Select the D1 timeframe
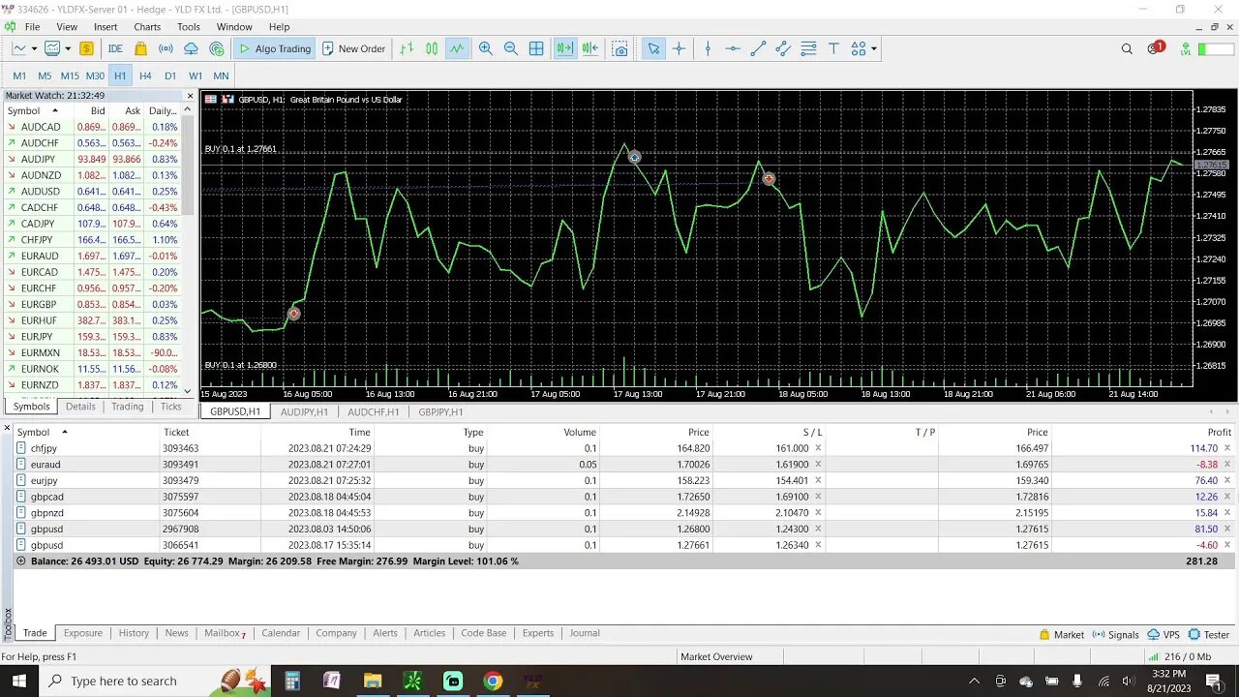Viewport: 1239px width, 697px height. coord(170,76)
